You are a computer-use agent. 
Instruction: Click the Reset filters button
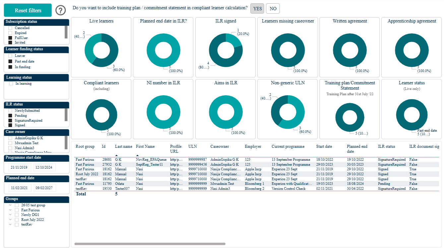click(28, 10)
